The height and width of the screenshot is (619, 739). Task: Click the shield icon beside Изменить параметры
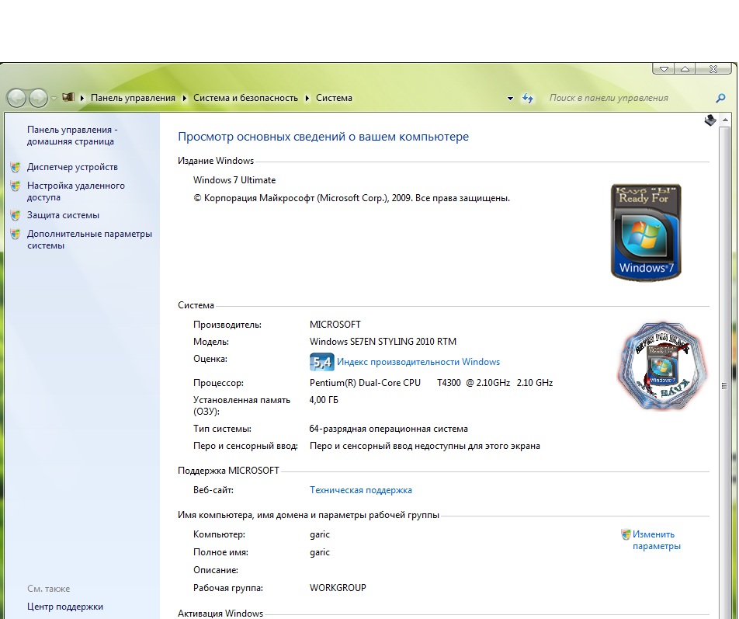click(x=626, y=534)
